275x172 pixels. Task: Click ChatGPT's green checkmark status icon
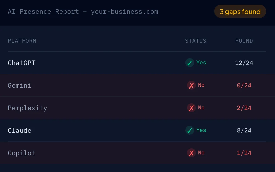pos(189,63)
